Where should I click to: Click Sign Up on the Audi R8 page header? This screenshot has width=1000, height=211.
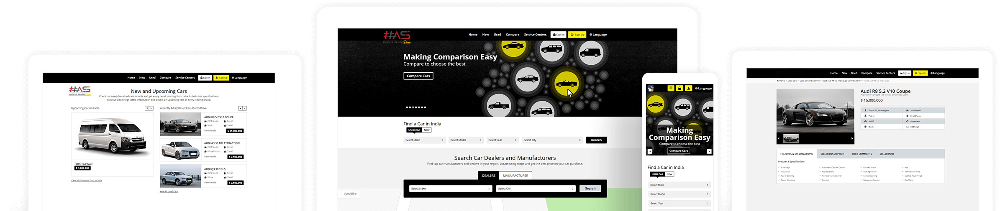pyautogui.click(x=920, y=73)
